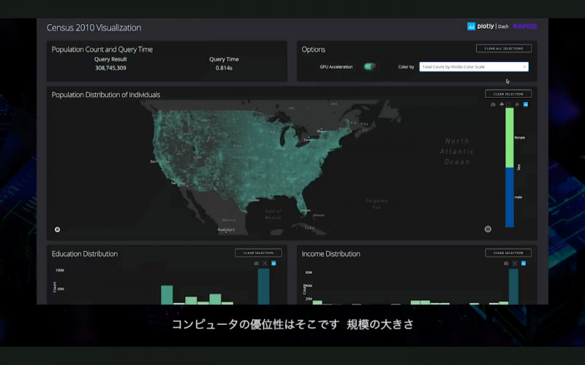The image size is (585, 365).
Task: Click the Query Result value 308,745,309
Action: (x=110, y=68)
